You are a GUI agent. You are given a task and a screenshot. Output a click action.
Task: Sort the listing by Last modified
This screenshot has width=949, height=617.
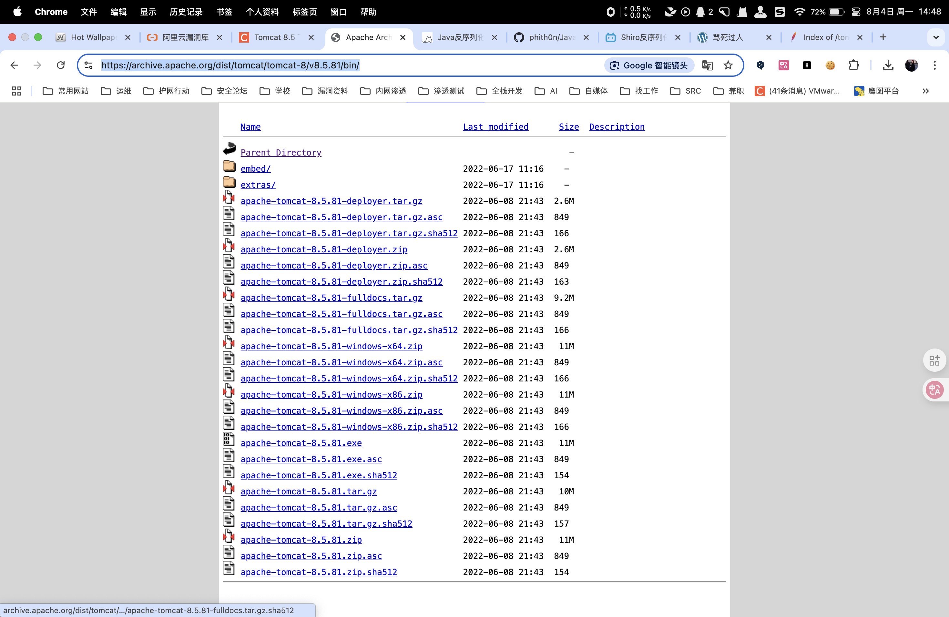pyautogui.click(x=495, y=127)
